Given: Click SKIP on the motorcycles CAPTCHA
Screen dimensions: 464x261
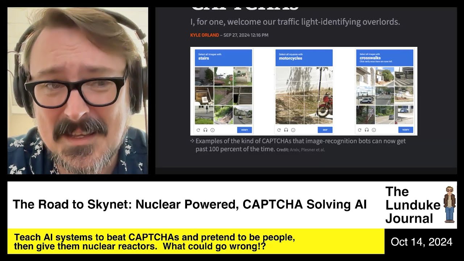Looking at the screenshot, I should 325,130.
